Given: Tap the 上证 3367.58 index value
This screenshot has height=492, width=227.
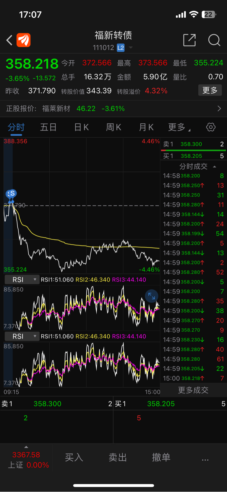Looking at the screenshot, I should click(26, 455).
